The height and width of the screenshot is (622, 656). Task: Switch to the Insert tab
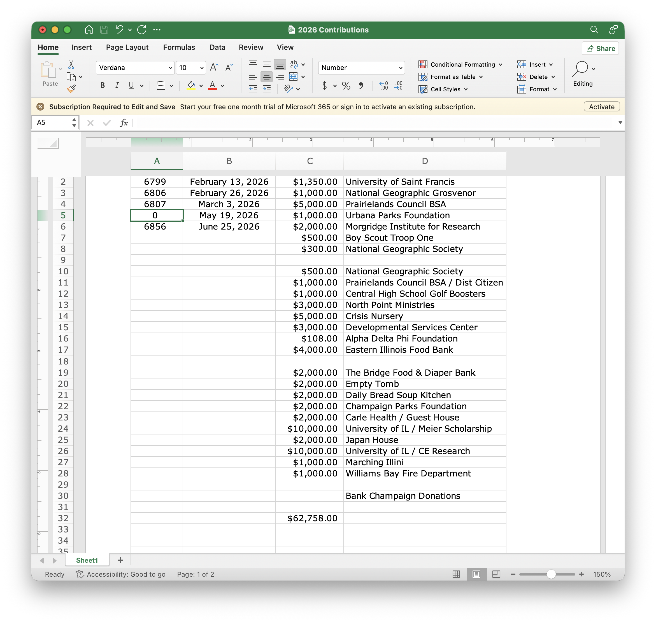pyautogui.click(x=81, y=47)
